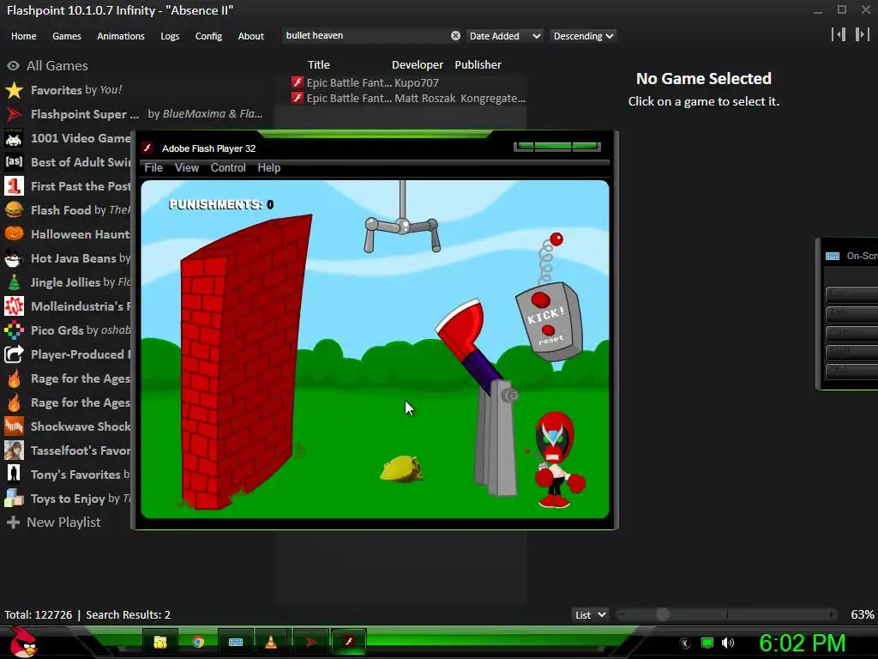Image resolution: width=878 pixels, height=659 pixels.
Task: Click the bullet heaven search field
Action: [x=367, y=36]
